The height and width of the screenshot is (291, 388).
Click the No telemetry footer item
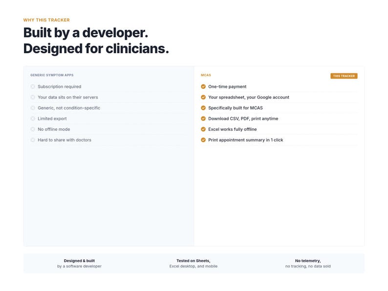[x=308, y=263]
